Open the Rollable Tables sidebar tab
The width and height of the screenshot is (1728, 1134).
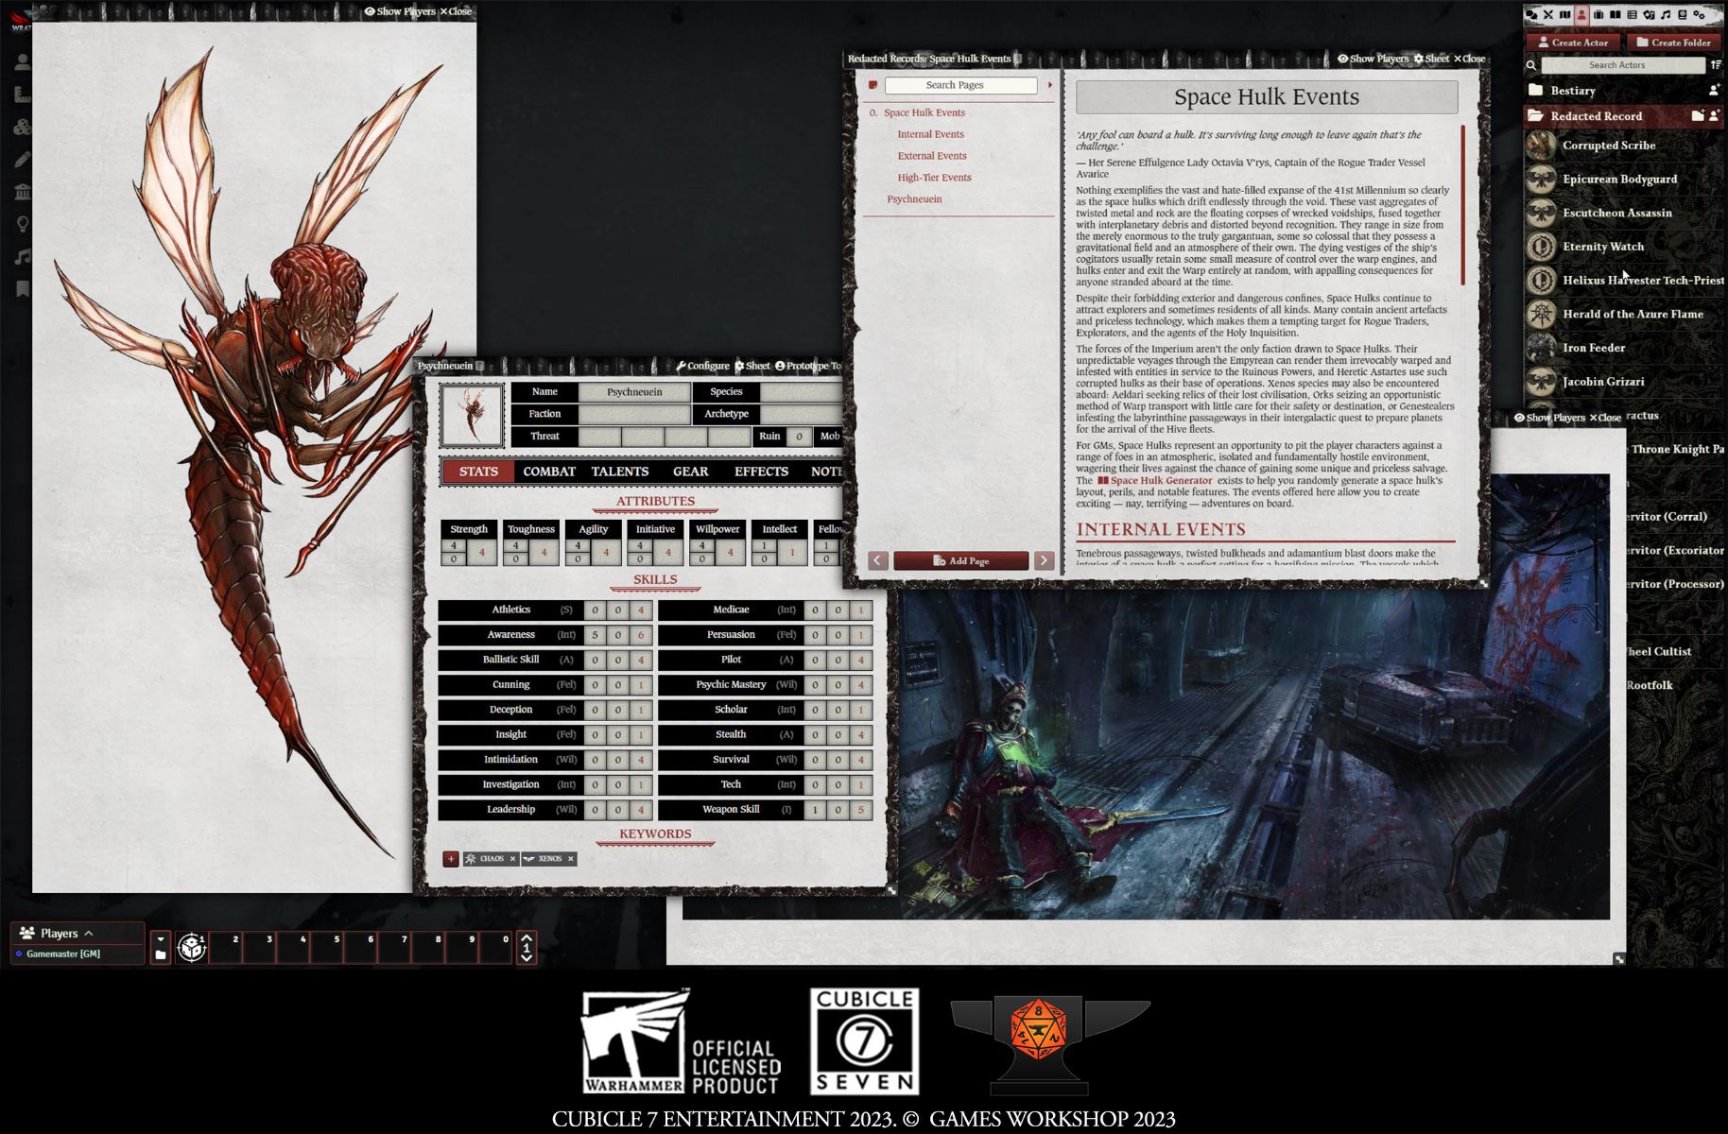pyautogui.click(x=1632, y=15)
